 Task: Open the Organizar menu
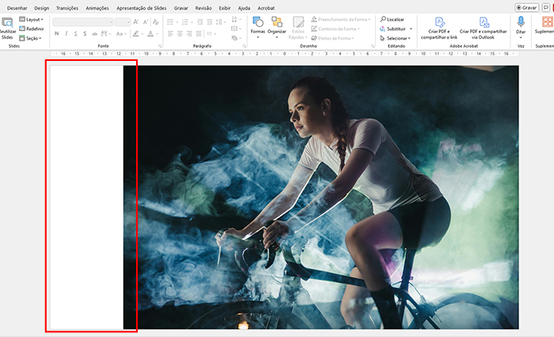tap(277, 27)
